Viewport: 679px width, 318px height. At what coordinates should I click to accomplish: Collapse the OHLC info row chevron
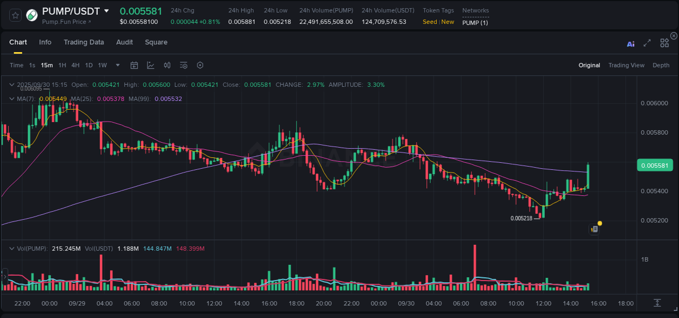(x=11, y=85)
